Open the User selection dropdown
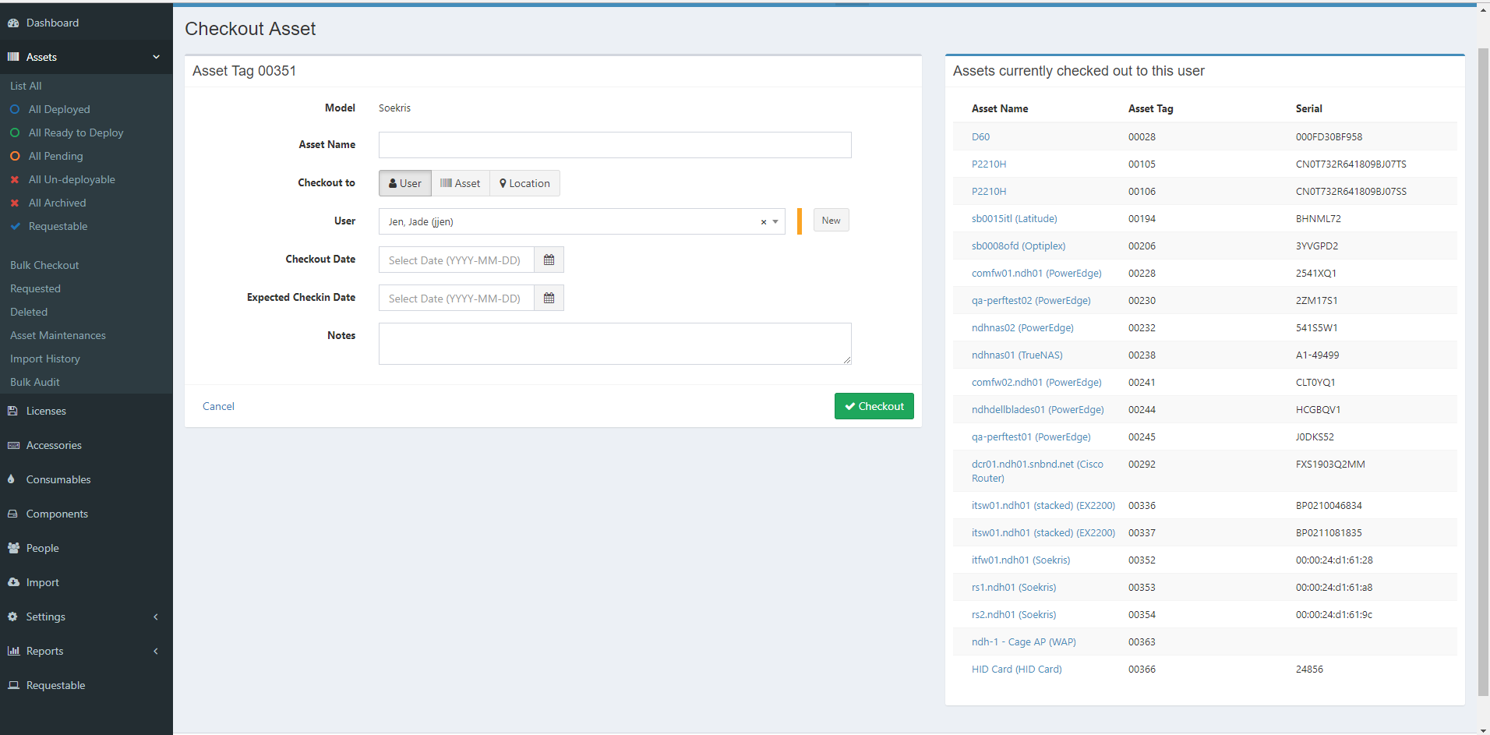1490x735 pixels. pos(774,221)
